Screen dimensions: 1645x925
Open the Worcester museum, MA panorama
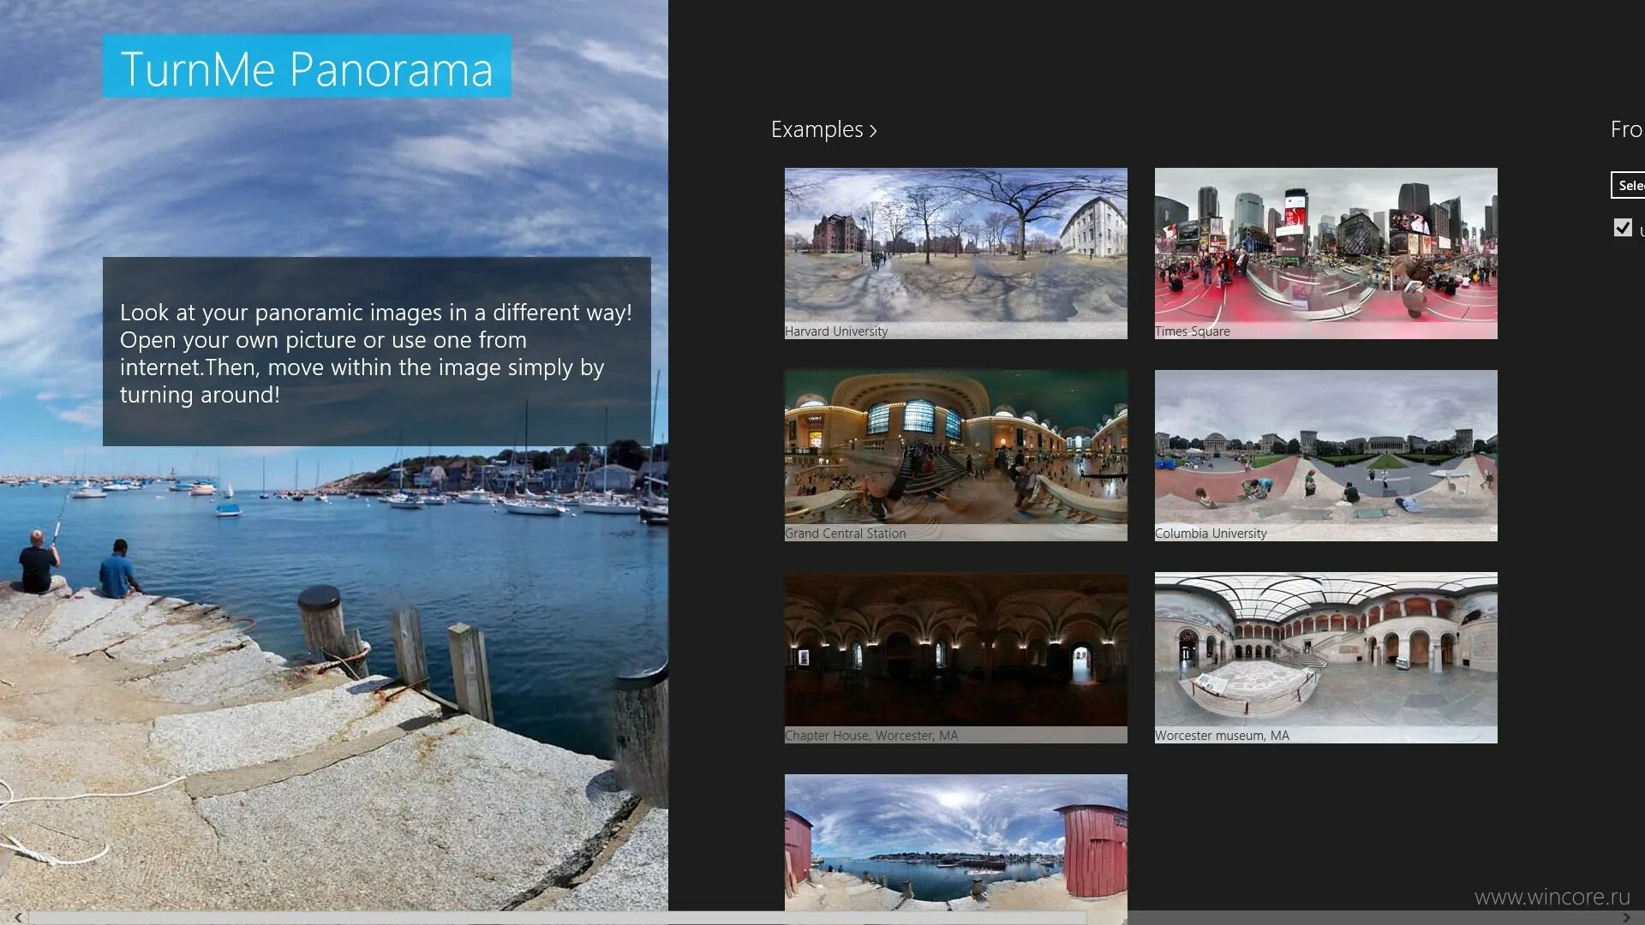tap(1325, 657)
